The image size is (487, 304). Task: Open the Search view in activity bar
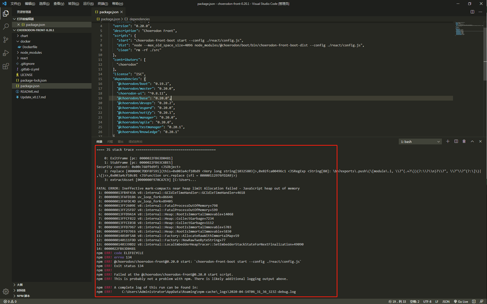[x=6, y=26]
